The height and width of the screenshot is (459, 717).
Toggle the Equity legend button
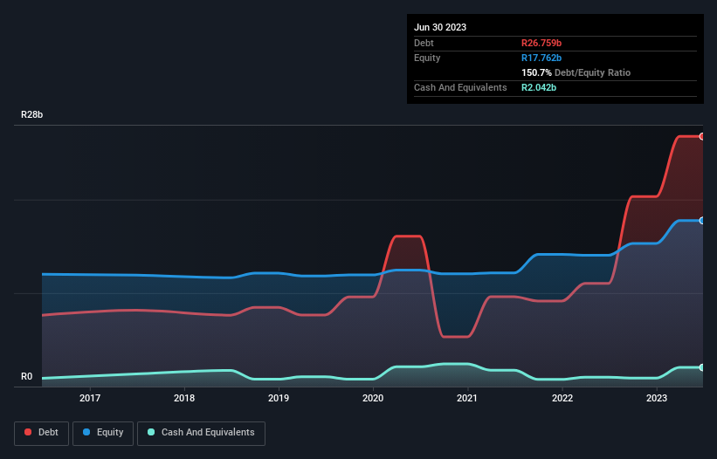coord(103,433)
